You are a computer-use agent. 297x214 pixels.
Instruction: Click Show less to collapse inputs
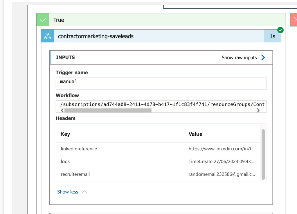tap(68, 192)
